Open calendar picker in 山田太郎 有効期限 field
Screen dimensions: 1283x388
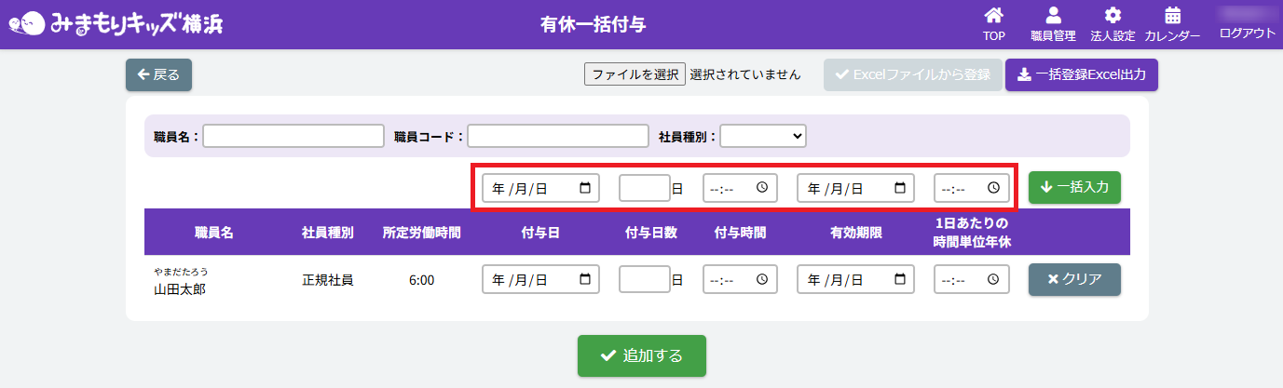(x=900, y=279)
